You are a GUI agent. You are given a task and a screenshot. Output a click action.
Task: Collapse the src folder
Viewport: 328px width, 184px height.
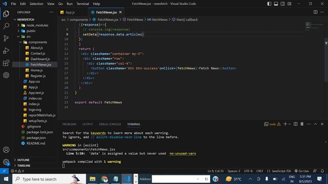[35, 36]
